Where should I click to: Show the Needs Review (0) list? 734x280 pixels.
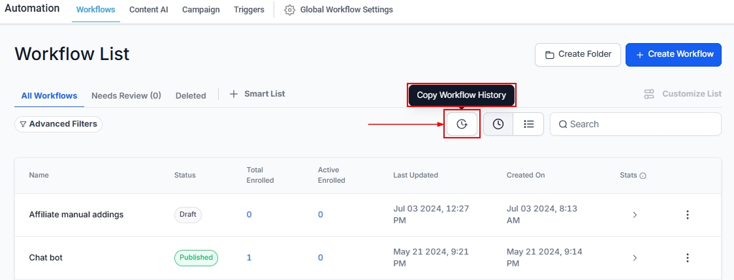126,95
